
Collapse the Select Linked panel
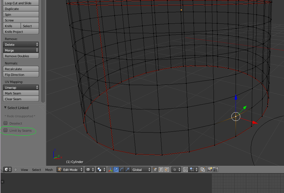[x=5, y=108]
